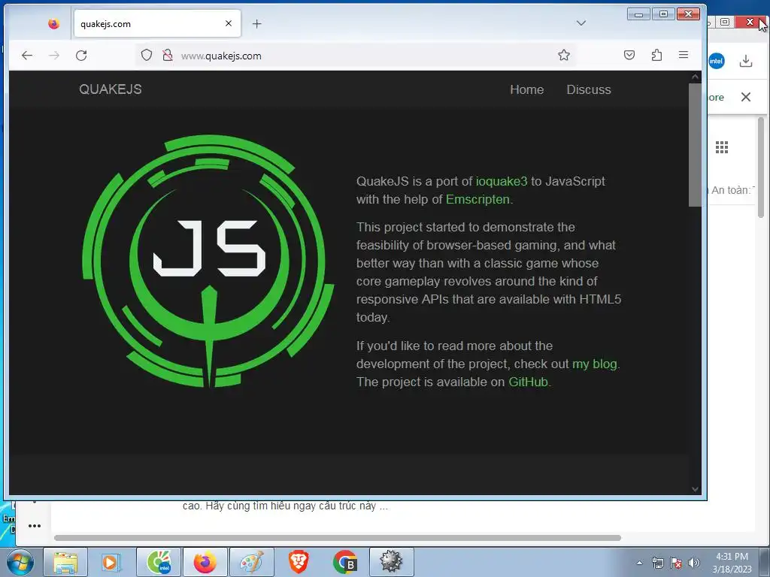
Task: Reload the quakejs.com page
Action: (81, 56)
